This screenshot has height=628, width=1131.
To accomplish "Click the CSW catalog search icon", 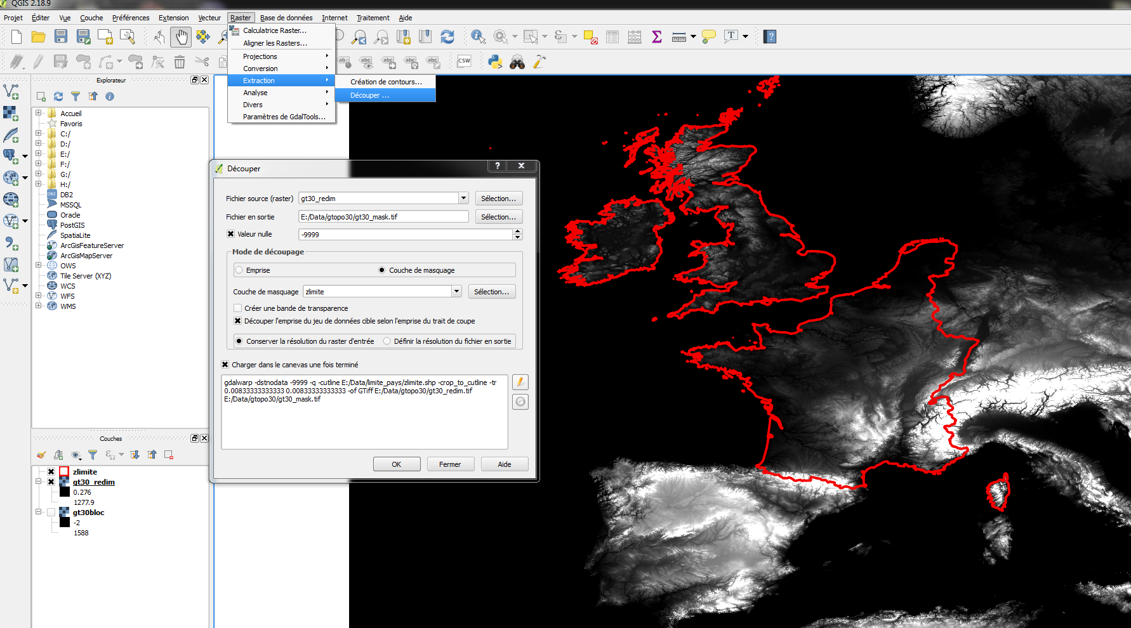I will 464,62.
